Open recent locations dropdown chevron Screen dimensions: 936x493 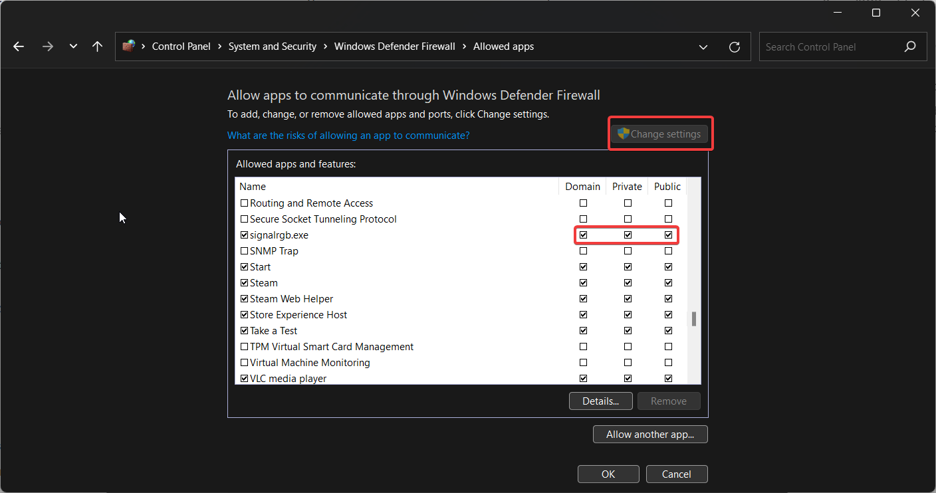coord(73,47)
